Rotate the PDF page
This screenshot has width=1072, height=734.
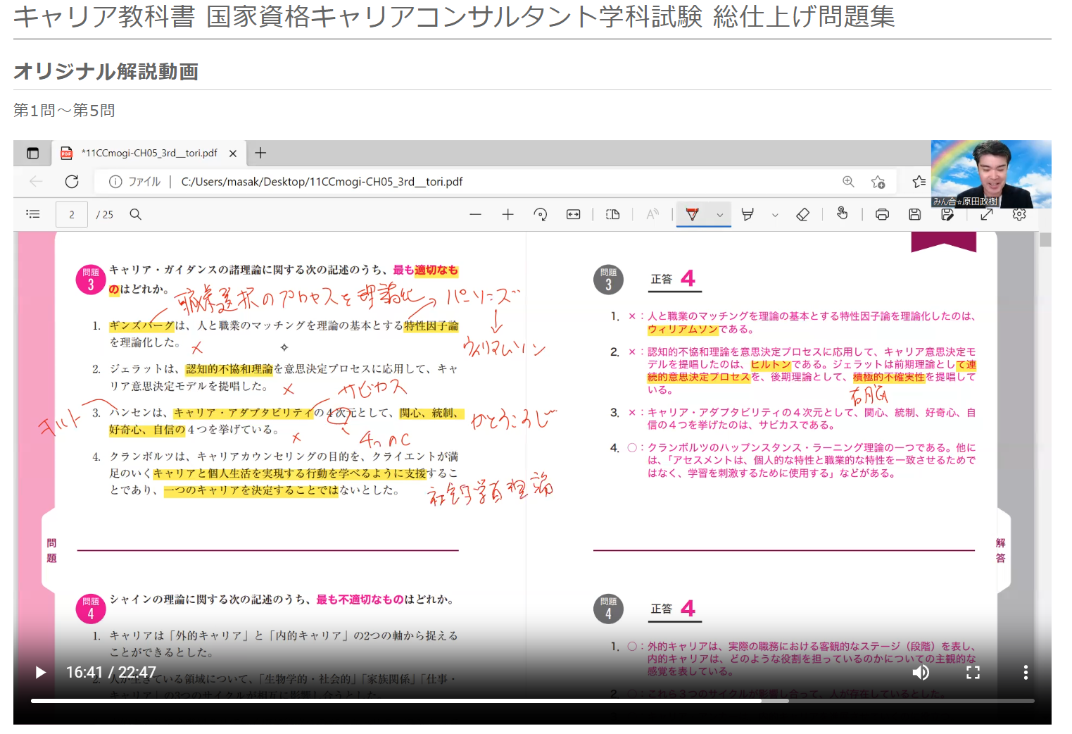point(541,214)
